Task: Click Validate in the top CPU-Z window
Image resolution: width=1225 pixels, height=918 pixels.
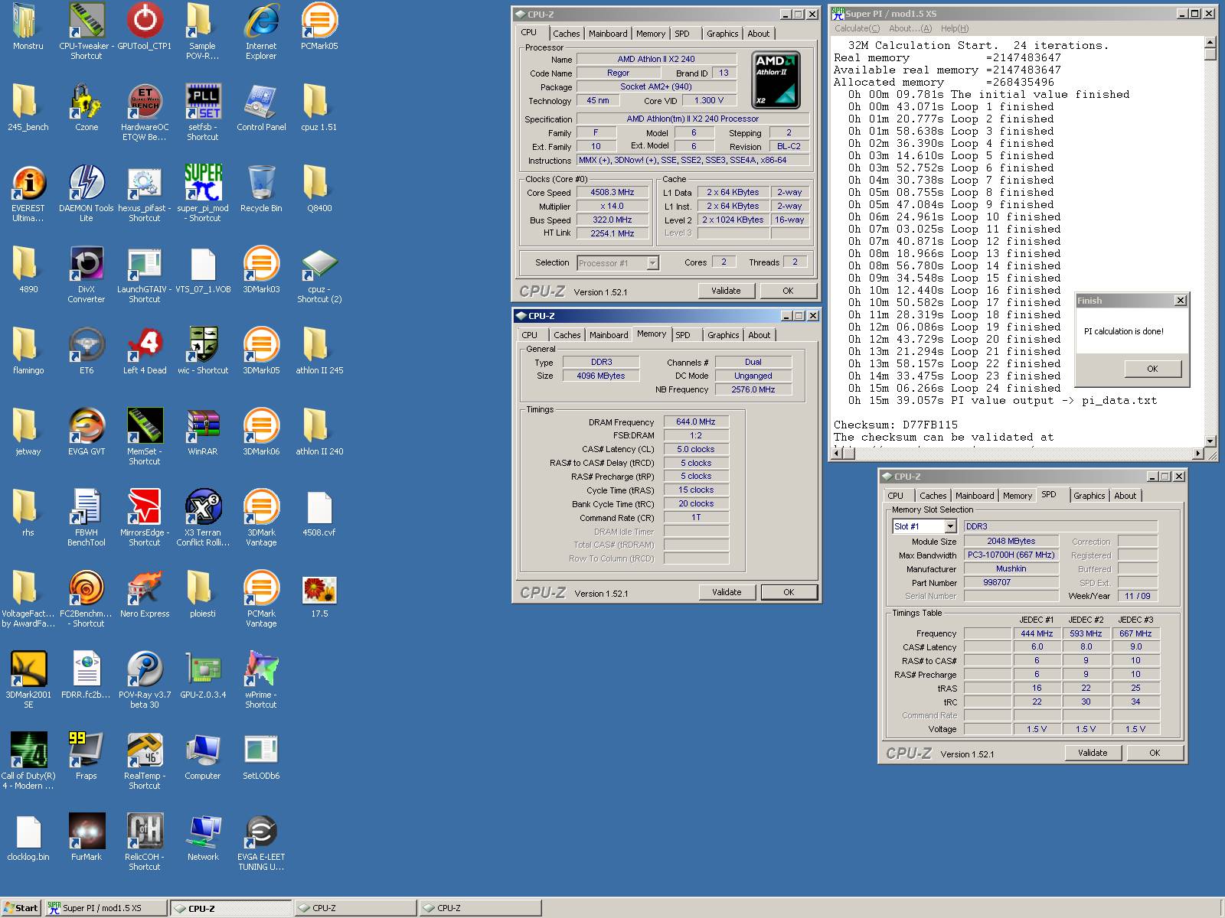Action: point(726,291)
